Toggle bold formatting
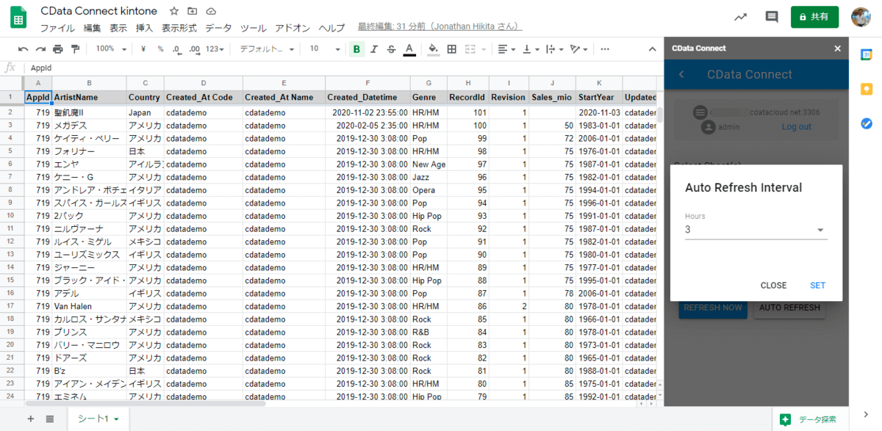 point(356,49)
